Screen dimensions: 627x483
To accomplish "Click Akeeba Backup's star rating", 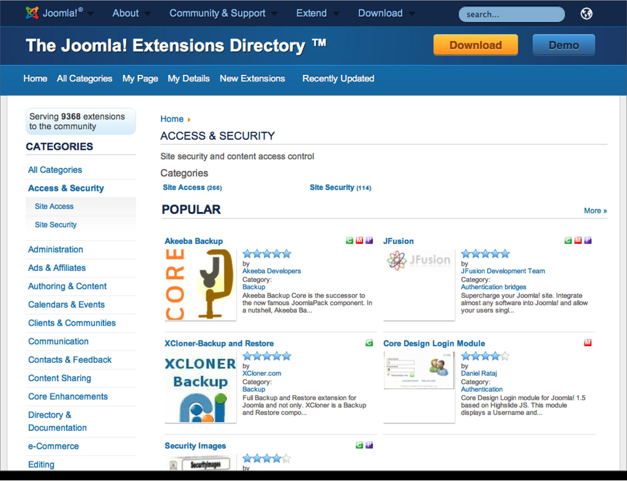I will (267, 254).
